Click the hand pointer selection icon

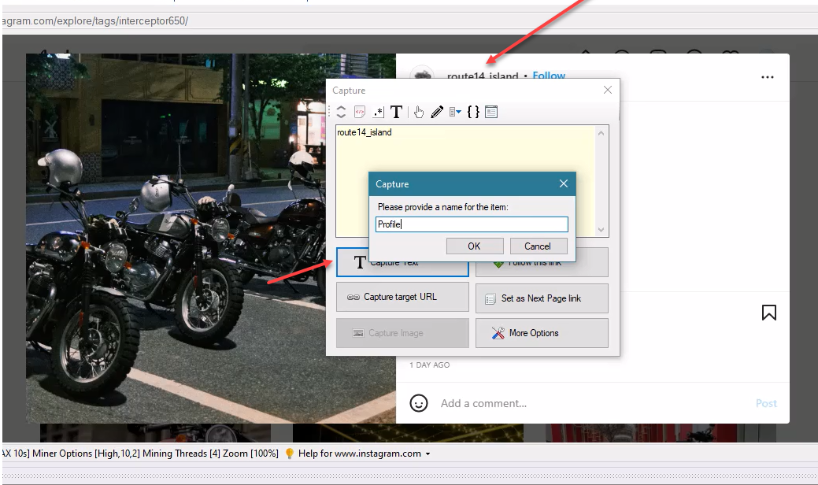pyautogui.click(x=419, y=113)
